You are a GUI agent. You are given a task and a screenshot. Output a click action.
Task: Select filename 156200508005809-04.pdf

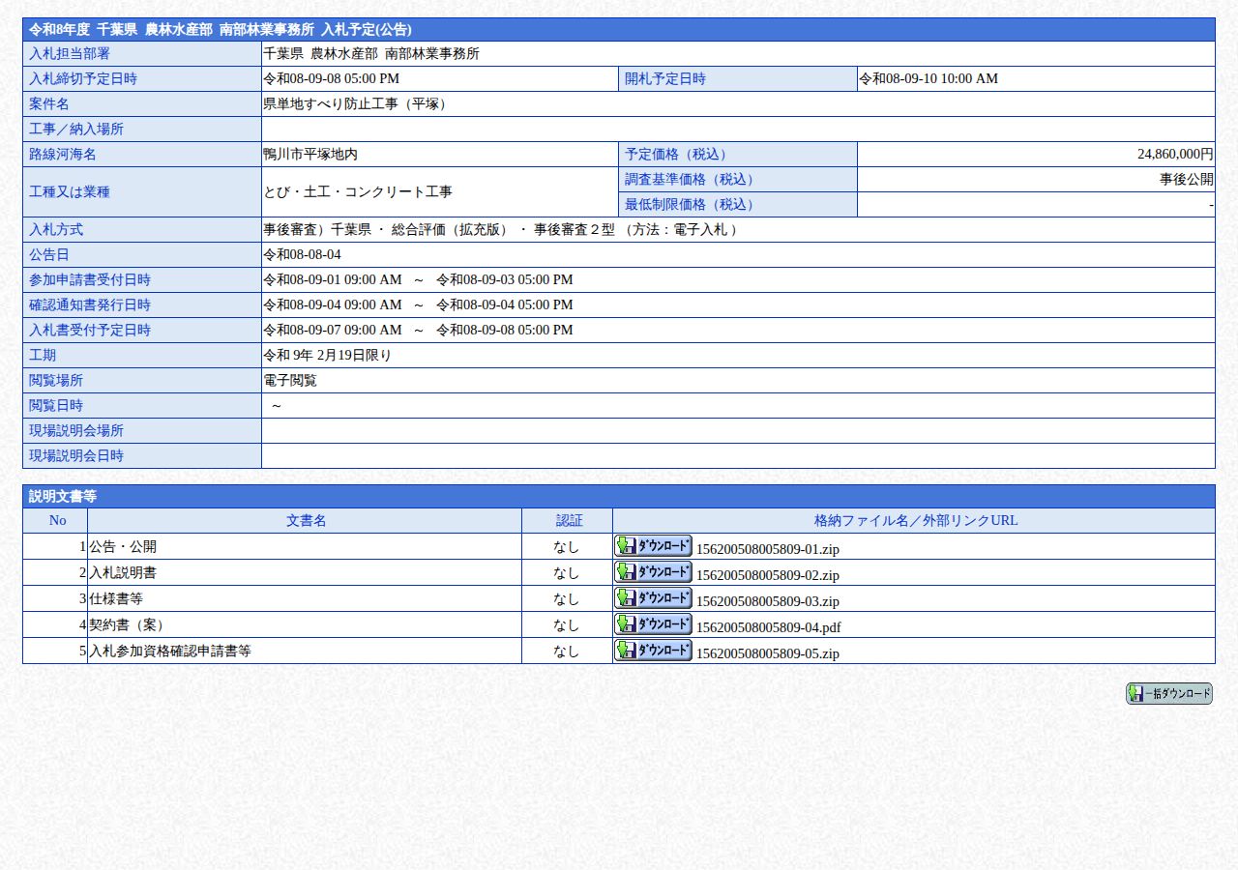[768, 627]
